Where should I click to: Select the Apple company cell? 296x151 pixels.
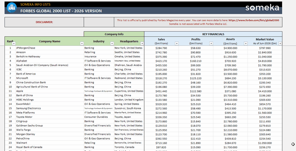point(50,91)
